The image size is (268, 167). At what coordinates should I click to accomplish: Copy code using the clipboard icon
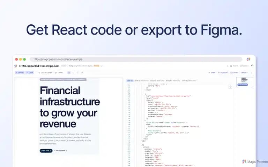pyautogui.click(x=230, y=87)
